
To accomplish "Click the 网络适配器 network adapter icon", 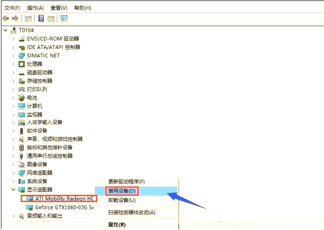I will (x=22, y=173).
